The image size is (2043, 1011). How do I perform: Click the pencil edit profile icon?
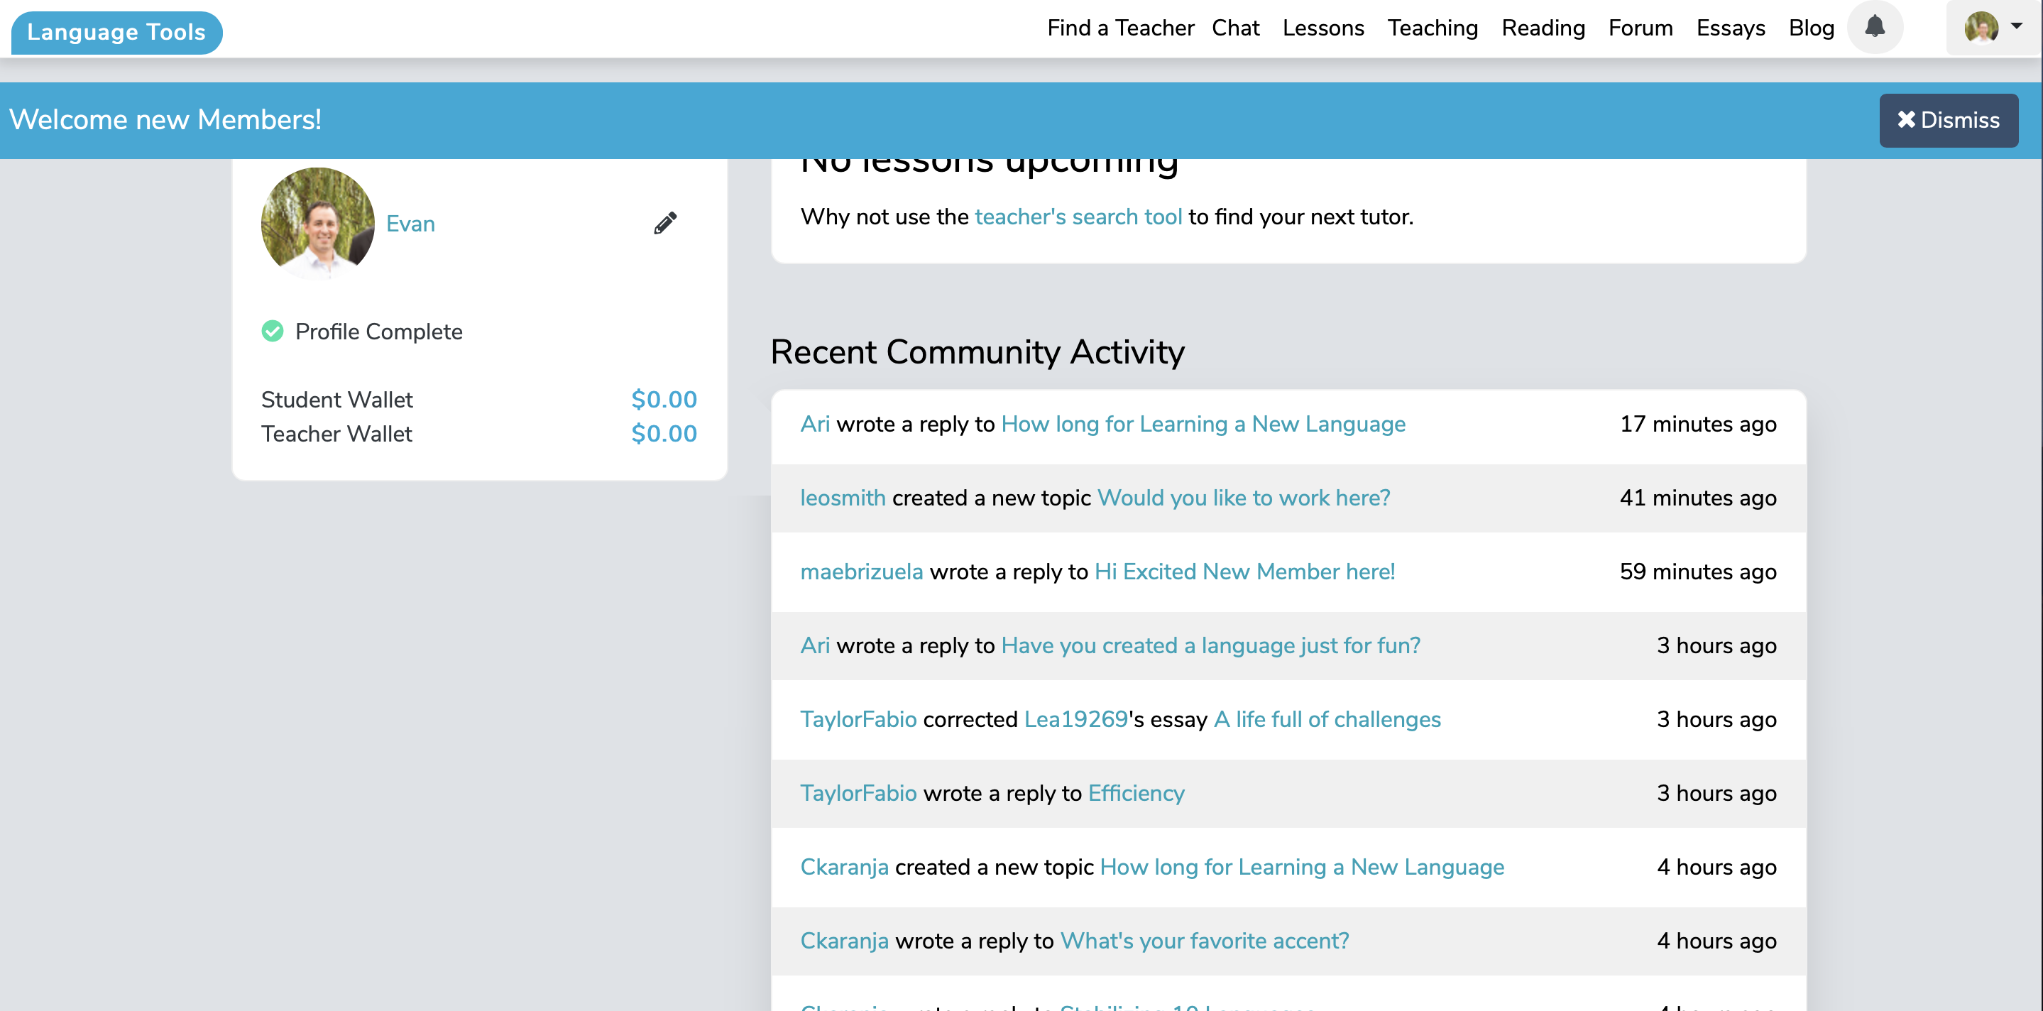[x=664, y=224]
